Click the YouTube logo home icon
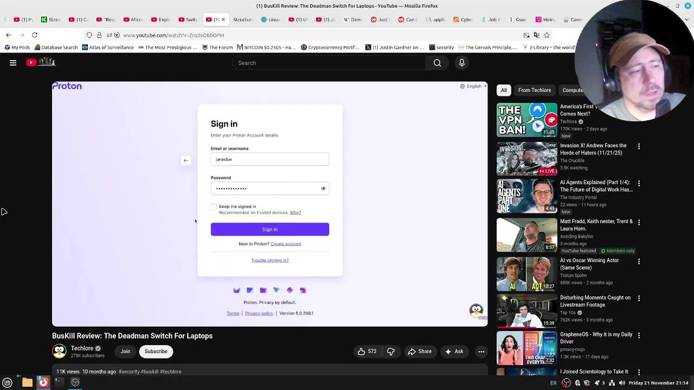 coord(41,62)
